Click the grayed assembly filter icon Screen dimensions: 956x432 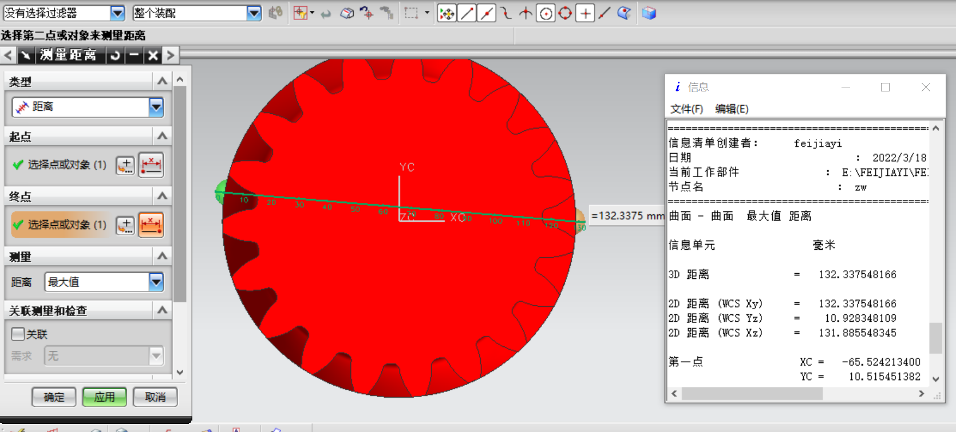coord(276,13)
